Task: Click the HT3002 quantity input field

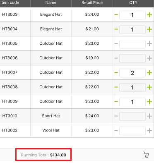Action: tap(132, 131)
